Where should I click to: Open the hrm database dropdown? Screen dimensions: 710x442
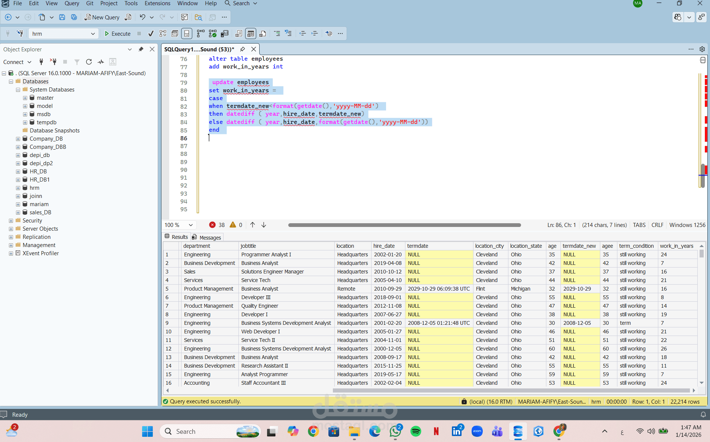click(x=93, y=33)
